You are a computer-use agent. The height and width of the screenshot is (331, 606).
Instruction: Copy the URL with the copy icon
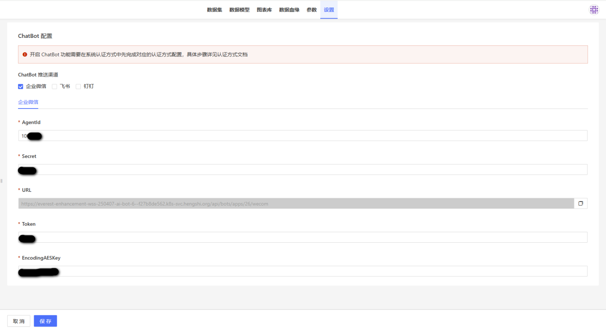(581, 204)
